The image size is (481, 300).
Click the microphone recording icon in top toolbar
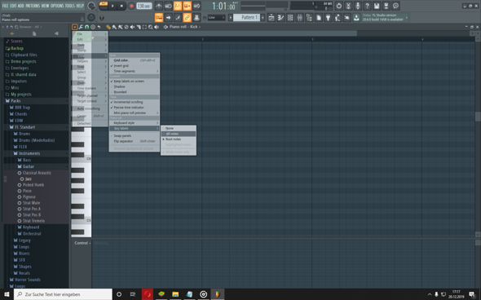pos(358,6)
